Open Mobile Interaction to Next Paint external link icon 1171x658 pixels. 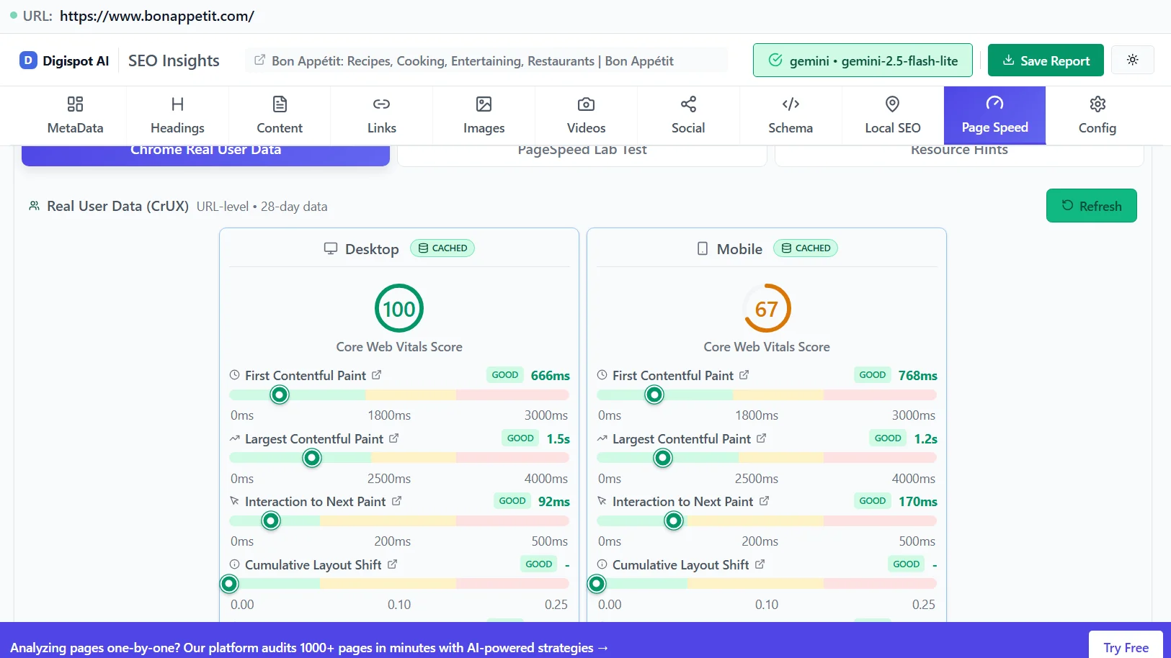[x=765, y=500]
